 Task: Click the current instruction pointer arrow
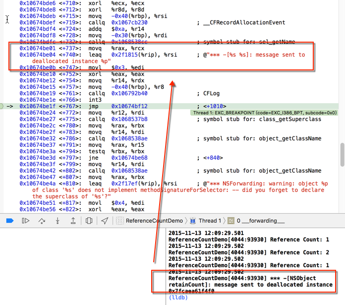[x=9, y=106]
